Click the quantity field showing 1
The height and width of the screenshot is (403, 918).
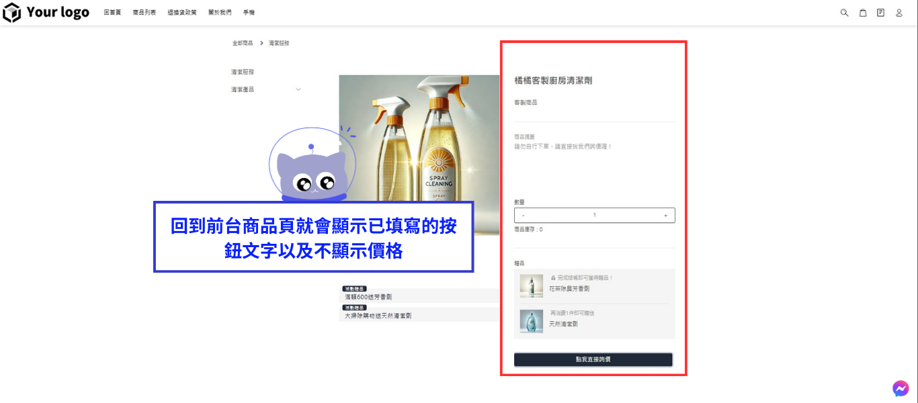tap(594, 215)
